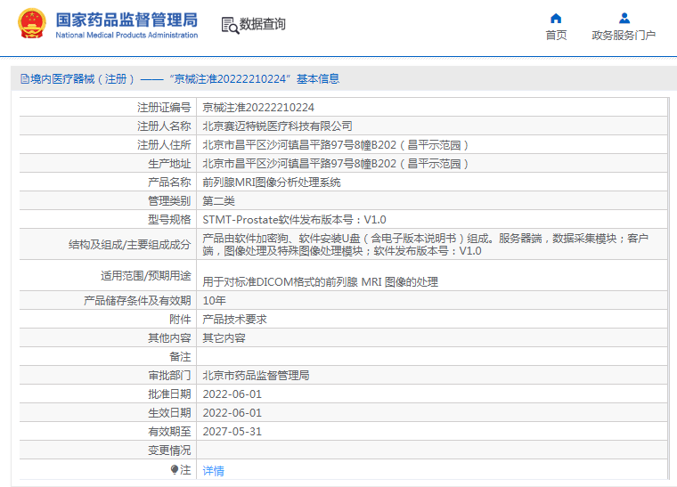Select registrant name 北京赛迈特锐医疗科技有限公司

click(277, 126)
